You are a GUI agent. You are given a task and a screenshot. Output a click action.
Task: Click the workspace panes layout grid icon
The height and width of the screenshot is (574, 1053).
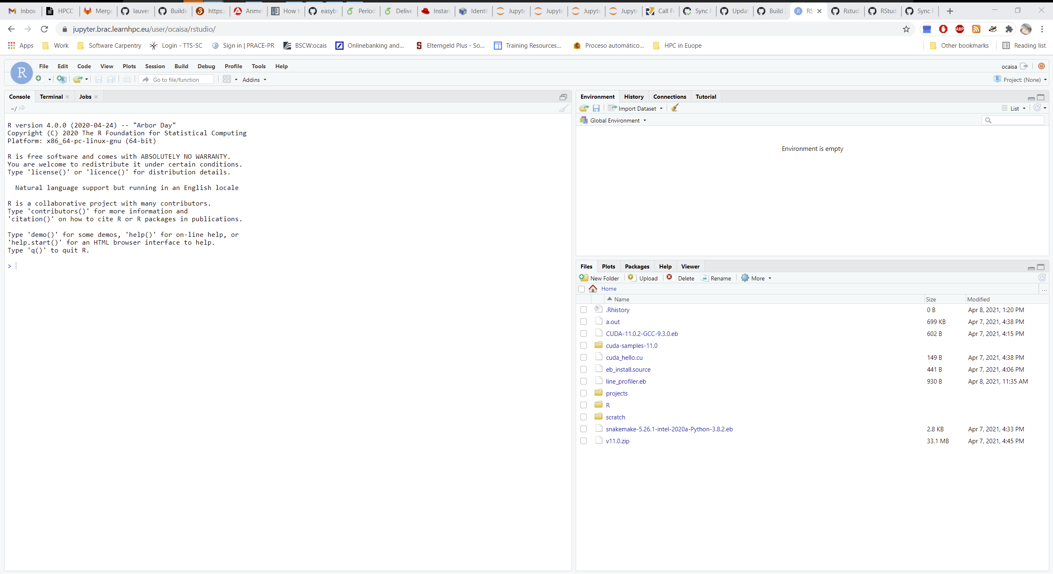click(x=227, y=79)
